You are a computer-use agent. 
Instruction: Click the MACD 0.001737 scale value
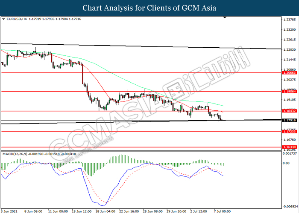click(290, 153)
